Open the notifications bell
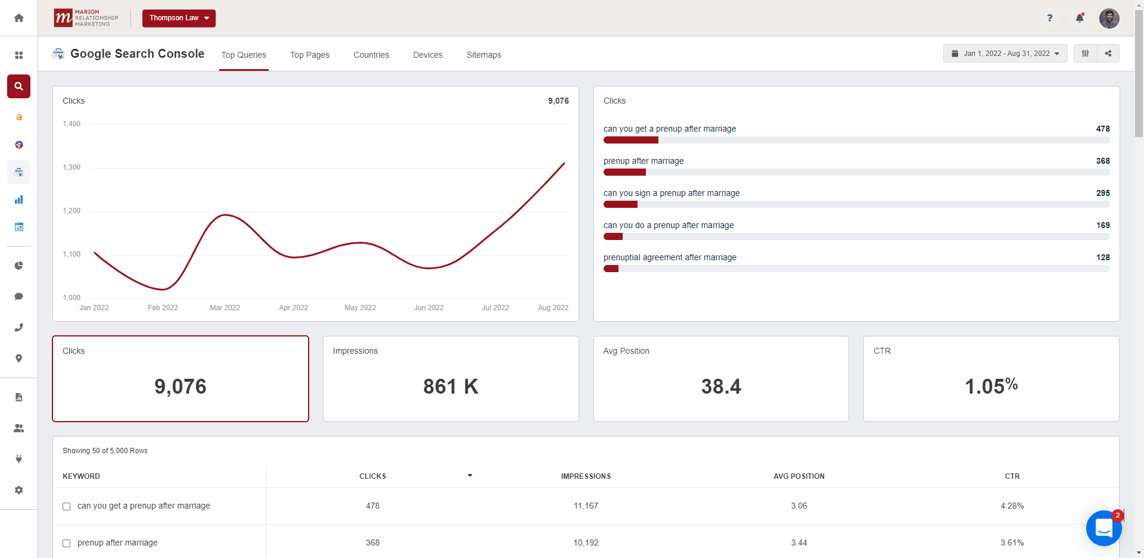The image size is (1144, 558). [1079, 18]
